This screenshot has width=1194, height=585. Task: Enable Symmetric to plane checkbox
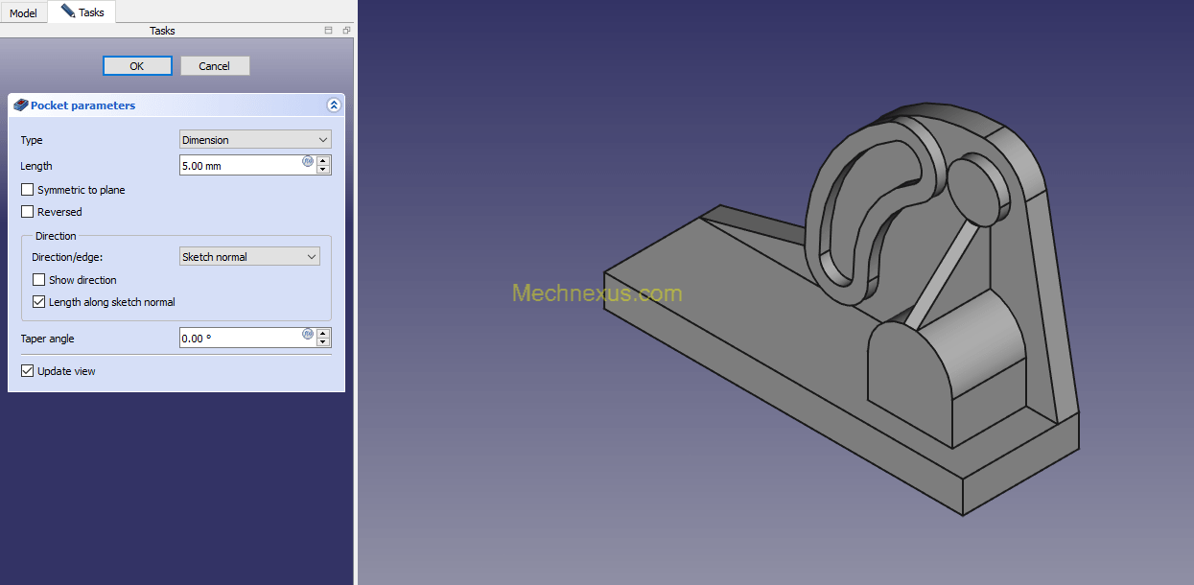(28, 190)
